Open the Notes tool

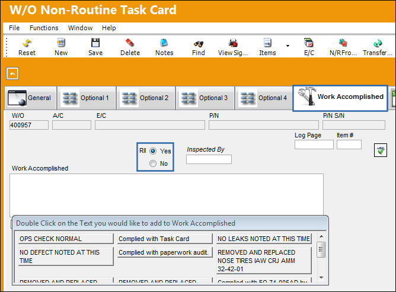pyautogui.click(x=164, y=47)
